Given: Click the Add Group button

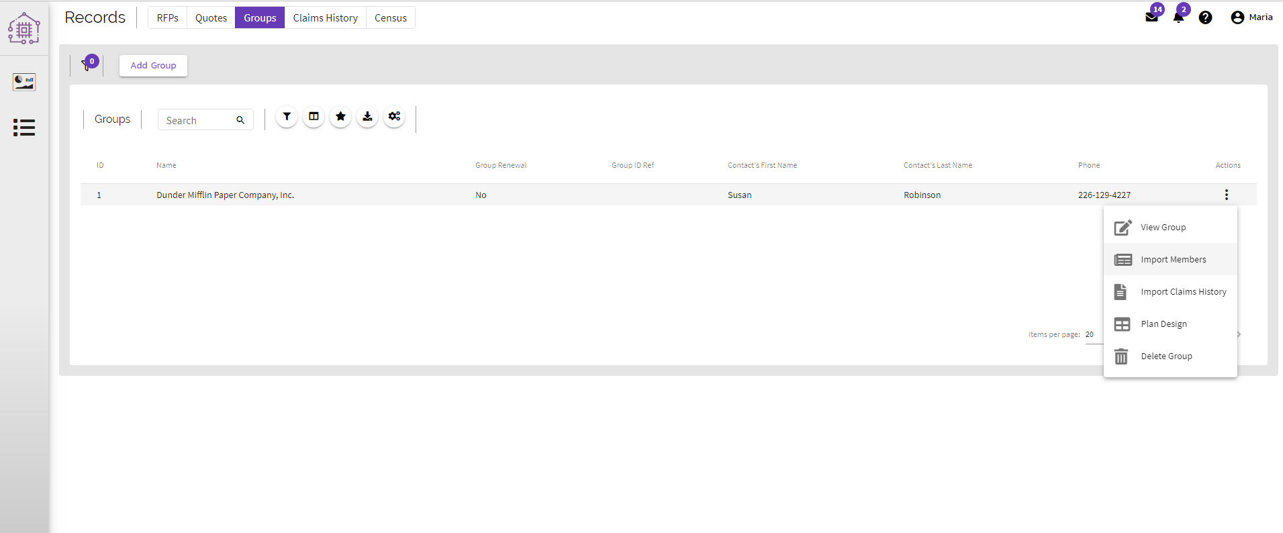Looking at the screenshot, I should click(153, 66).
